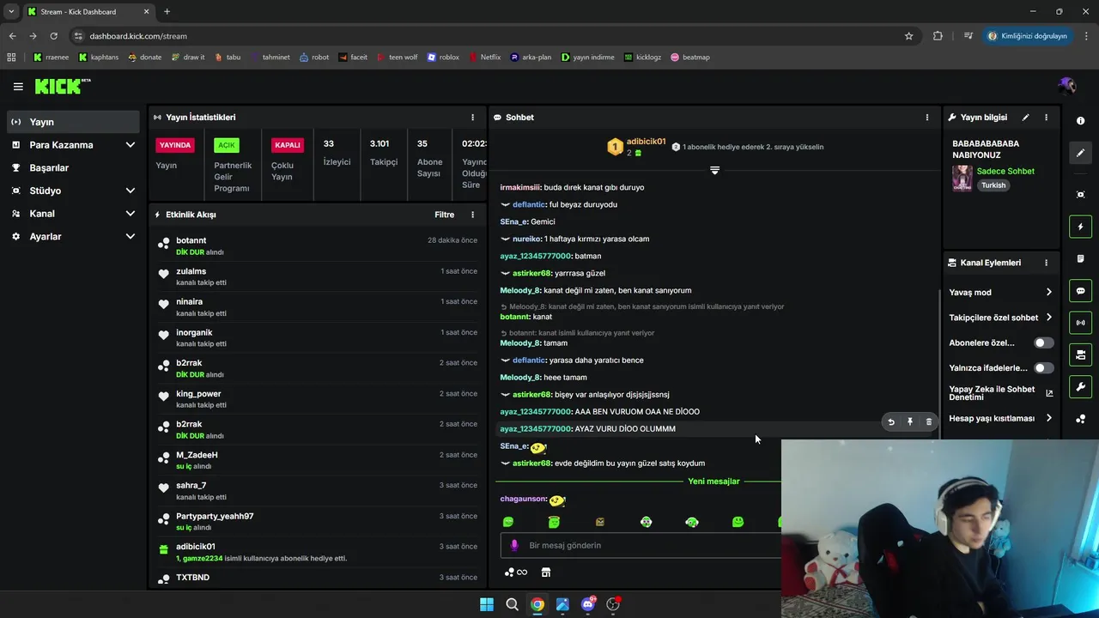Click the KICK logo
Image resolution: width=1099 pixels, height=618 pixels.
pyautogui.click(x=62, y=86)
